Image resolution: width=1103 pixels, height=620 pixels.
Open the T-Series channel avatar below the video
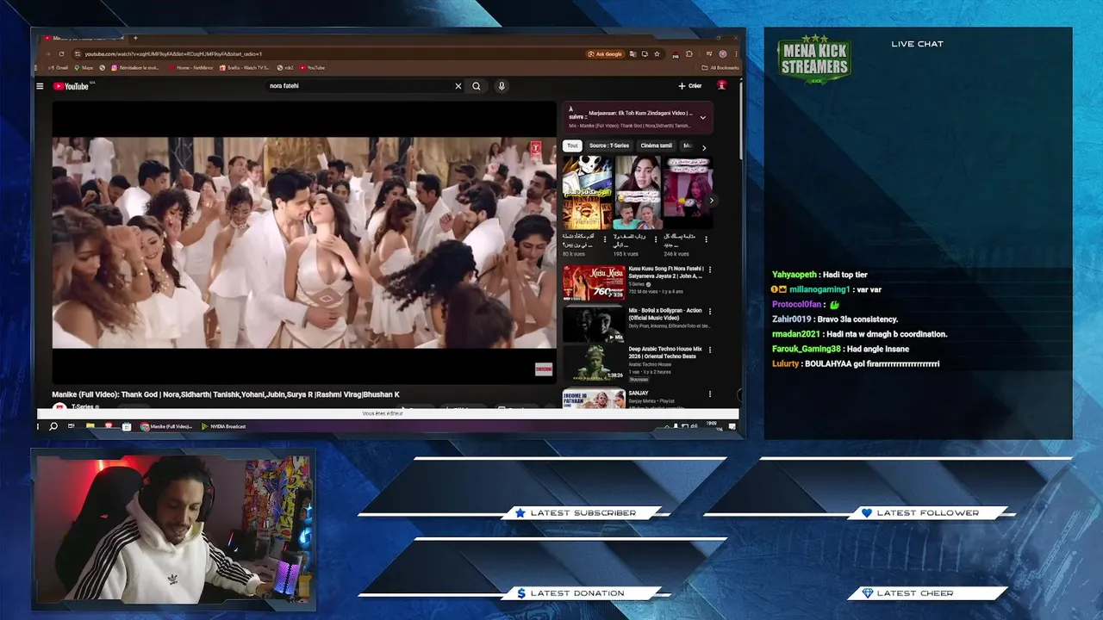(59, 406)
